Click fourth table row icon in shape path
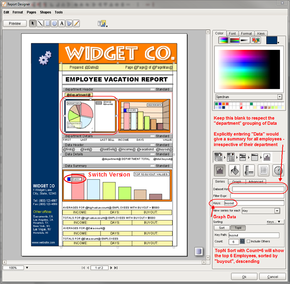The height and width of the screenshot is (284, 290). point(255,157)
